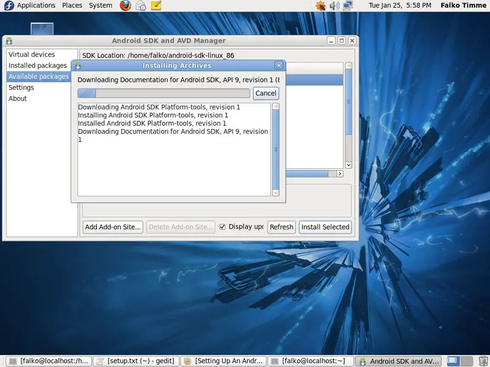Select Virtual devices in the sidebar
This screenshot has width=490, height=367.
pyautogui.click(x=42, y=54)
